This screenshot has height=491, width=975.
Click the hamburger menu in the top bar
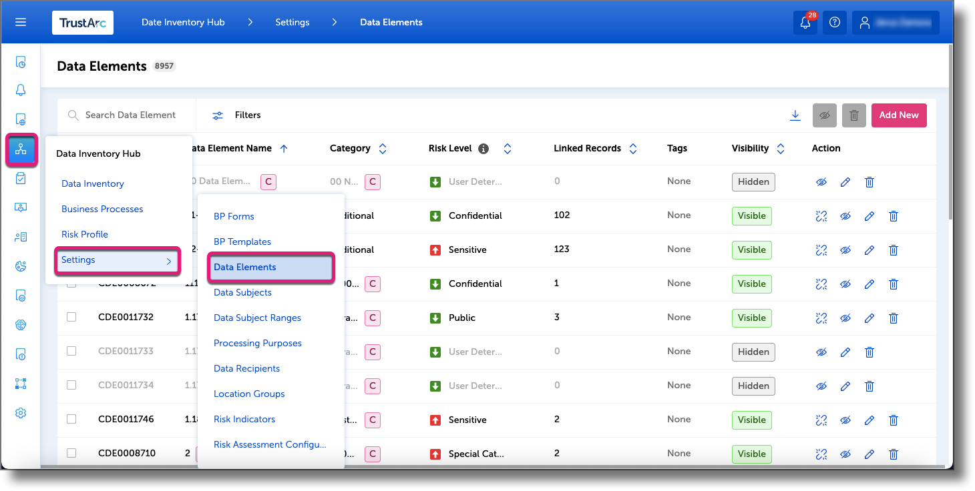coord(20,22)
